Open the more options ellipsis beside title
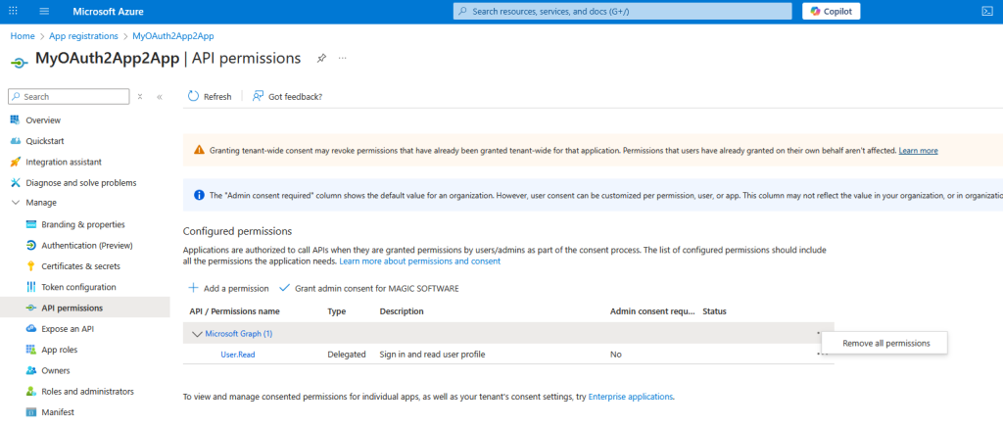 point(342,59)
